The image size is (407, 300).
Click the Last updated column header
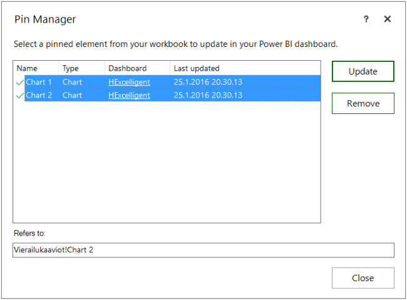point(197,68)
